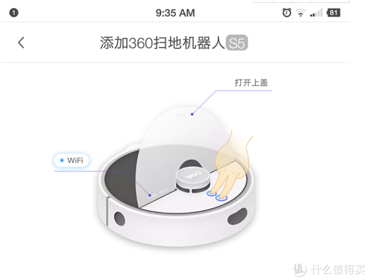Go back using the left chevron arrow
The height and width of the screenshot is (280, 368).
21,43
